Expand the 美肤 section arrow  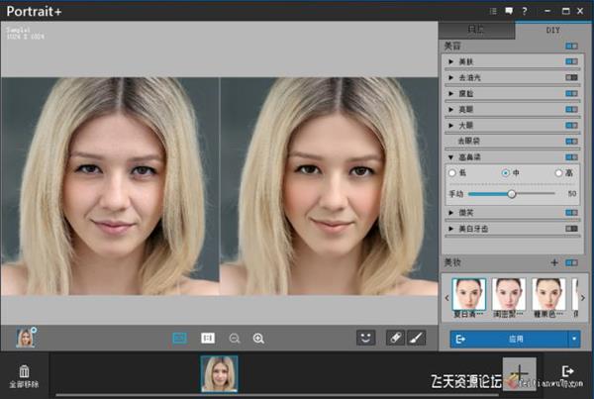[450, 61]
